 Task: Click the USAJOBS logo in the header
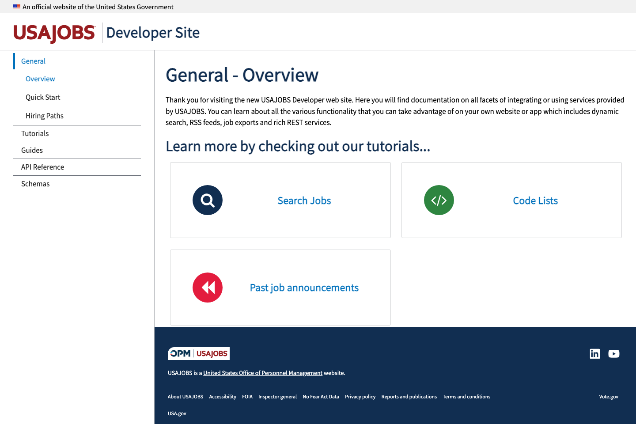point(54,33)
